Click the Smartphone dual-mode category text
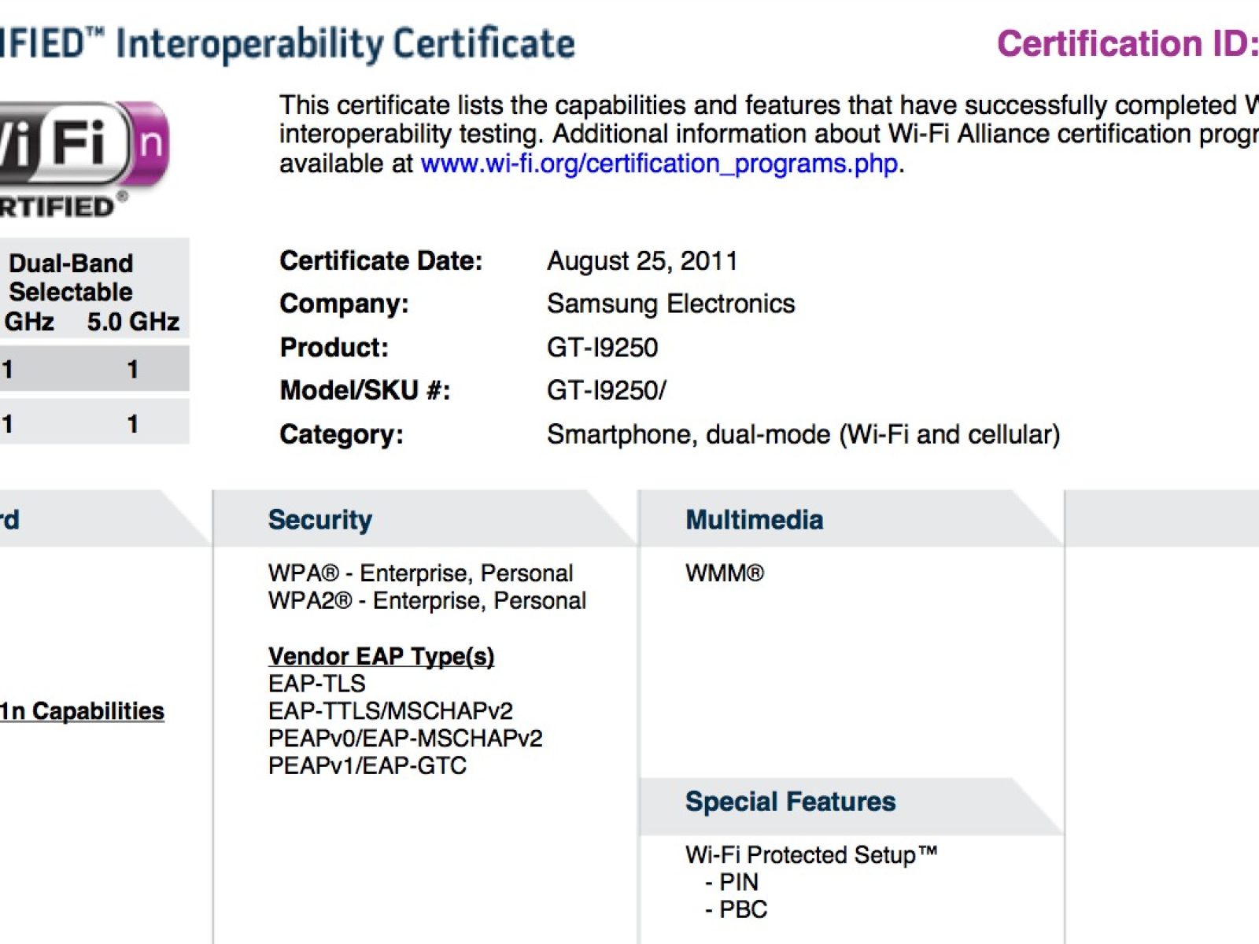1259x944 pixels. 803,434
